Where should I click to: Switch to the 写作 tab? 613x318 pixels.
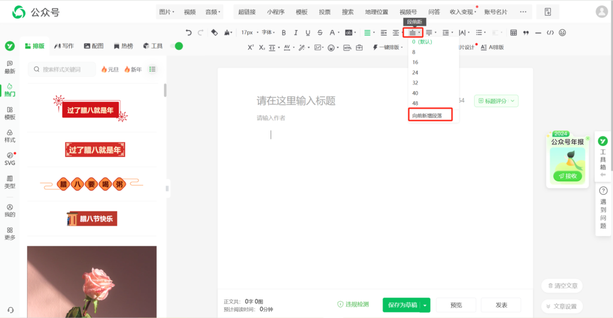64,46
